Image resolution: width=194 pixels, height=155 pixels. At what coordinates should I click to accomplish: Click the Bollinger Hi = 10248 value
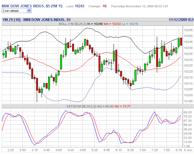[x=95, y=24]
